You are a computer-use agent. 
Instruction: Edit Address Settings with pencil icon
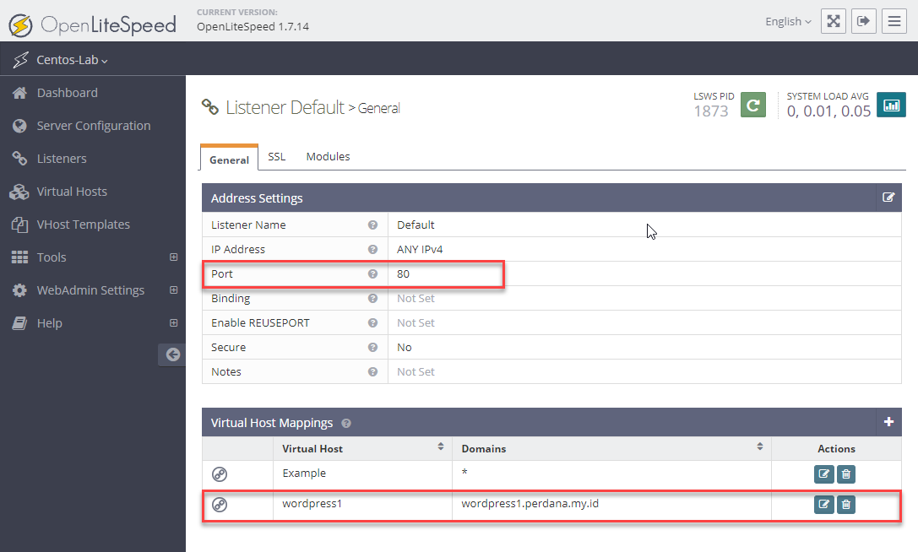coord(888,198)
